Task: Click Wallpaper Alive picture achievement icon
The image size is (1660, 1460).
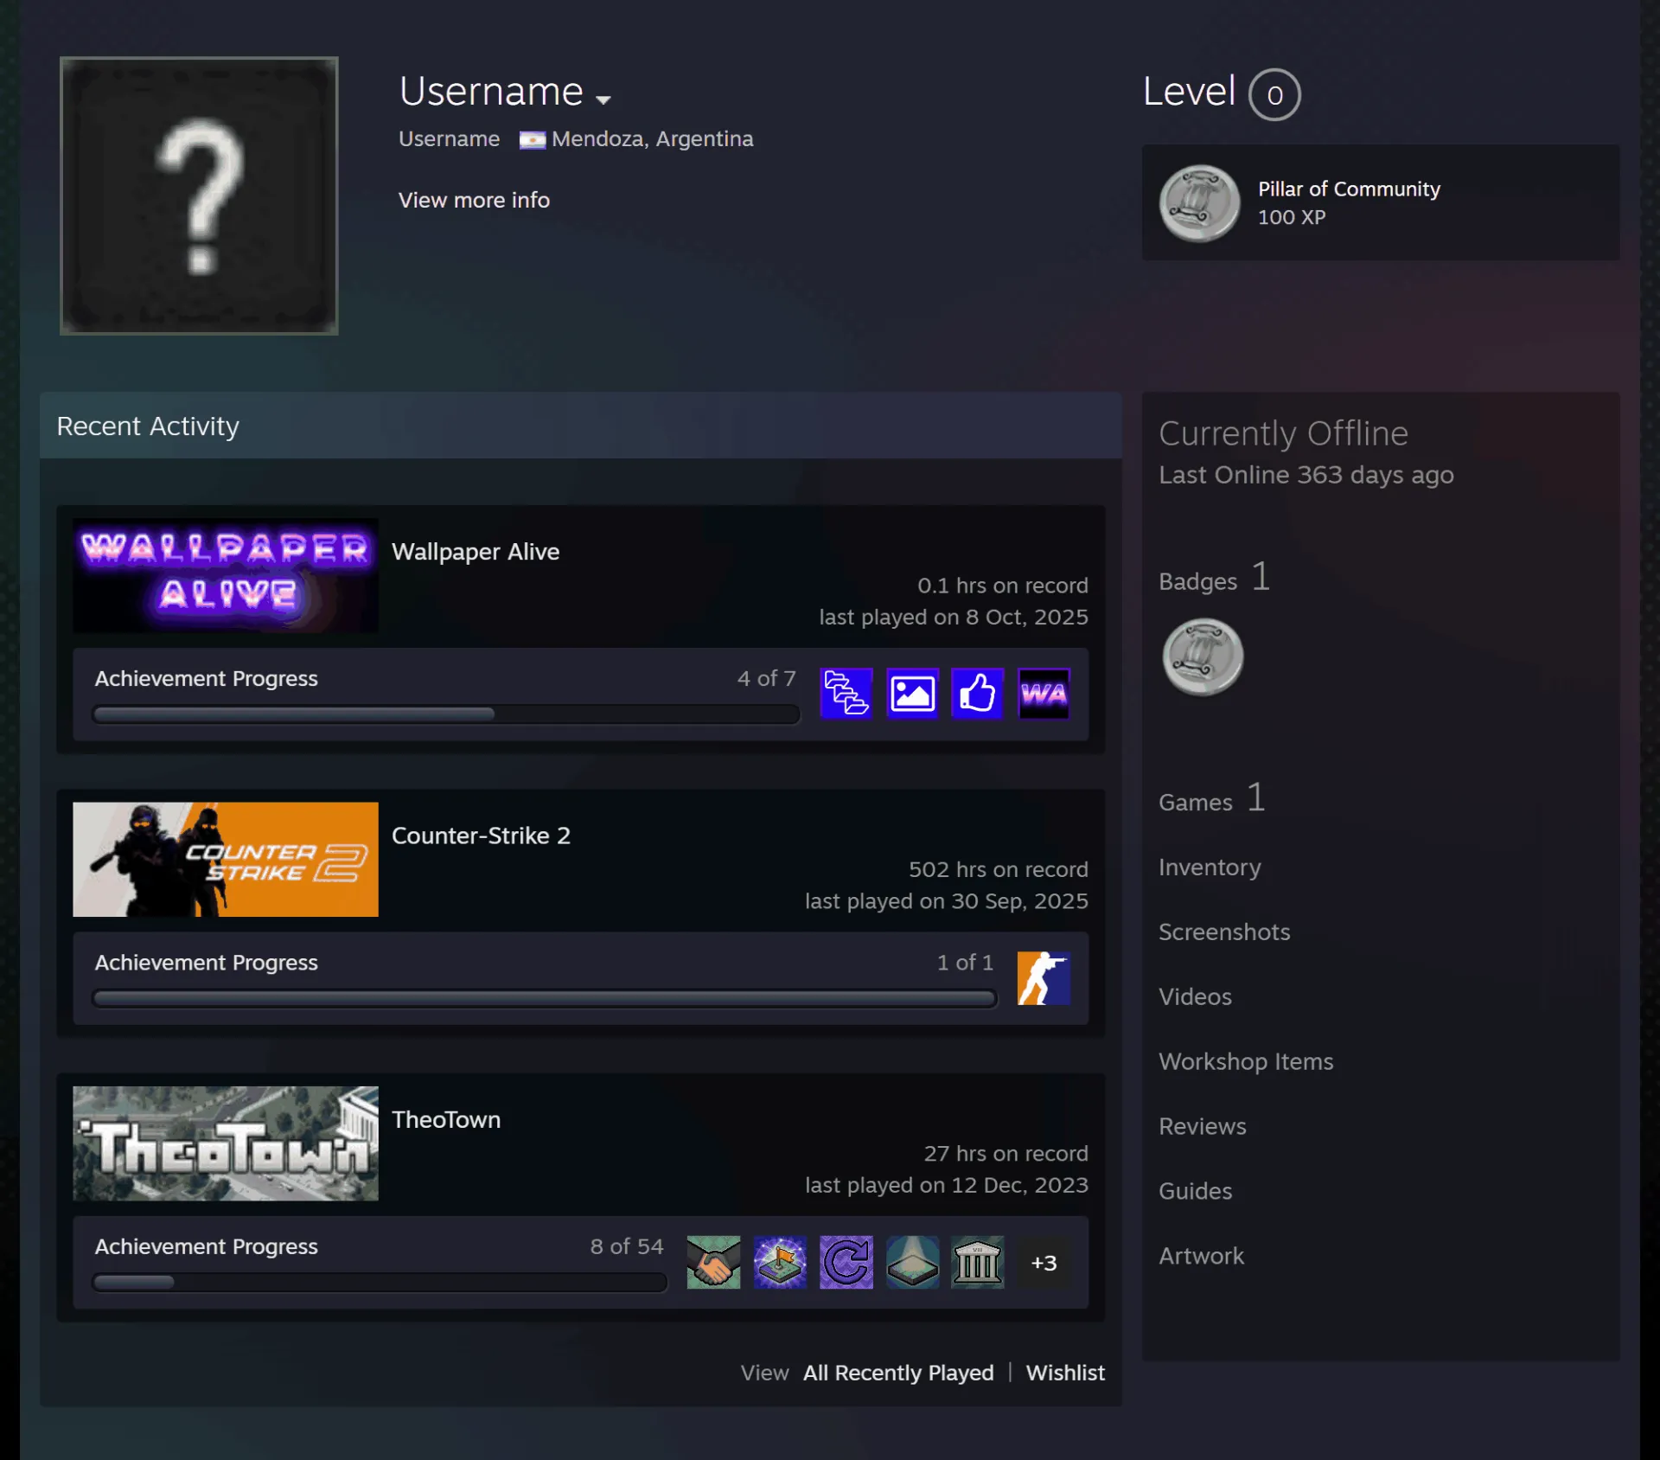Action: (x=912, y=694)
